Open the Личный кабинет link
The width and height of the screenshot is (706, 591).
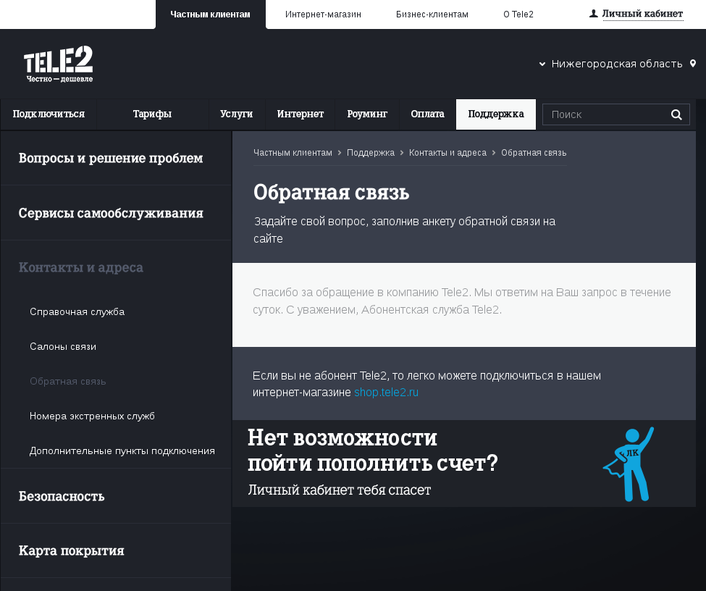pos(642,14)
